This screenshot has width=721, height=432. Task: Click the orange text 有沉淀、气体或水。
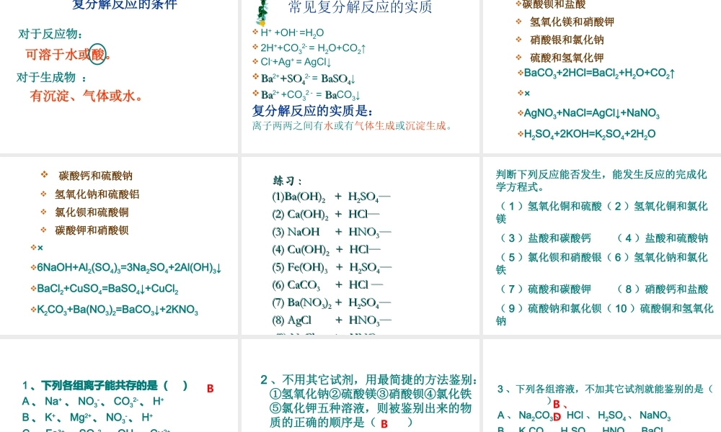87,96
